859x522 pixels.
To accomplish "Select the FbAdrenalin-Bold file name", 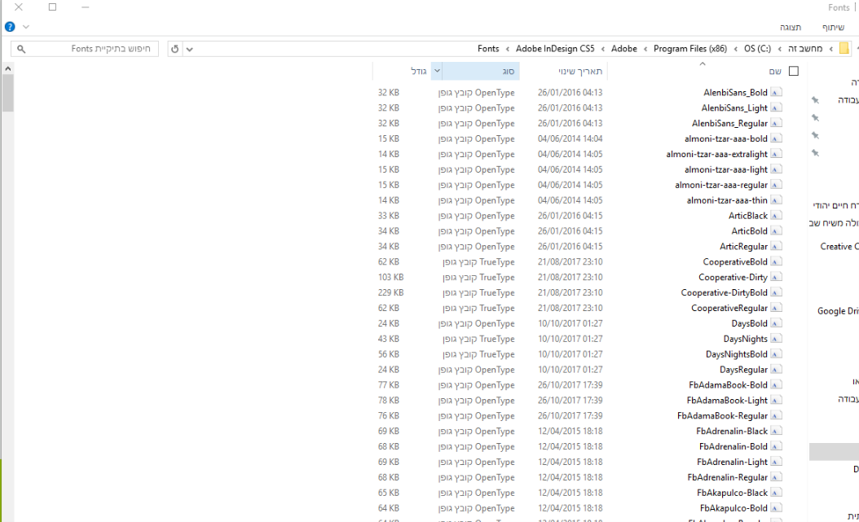I will 733,446.
